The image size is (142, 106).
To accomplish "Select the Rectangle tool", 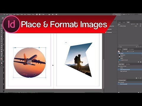I will pyautogui.click(x=1, y=42).
